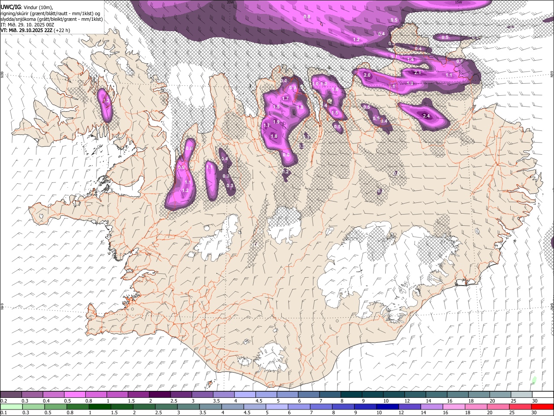Click the 'rigning/skúrir' legend description line
This screenshot has height=416, width=554.
coord(50,13)
